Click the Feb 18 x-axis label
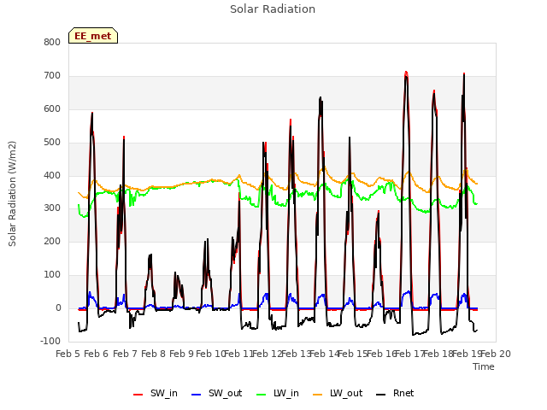This screenshot has height=410, width=547. pos(438,354)
